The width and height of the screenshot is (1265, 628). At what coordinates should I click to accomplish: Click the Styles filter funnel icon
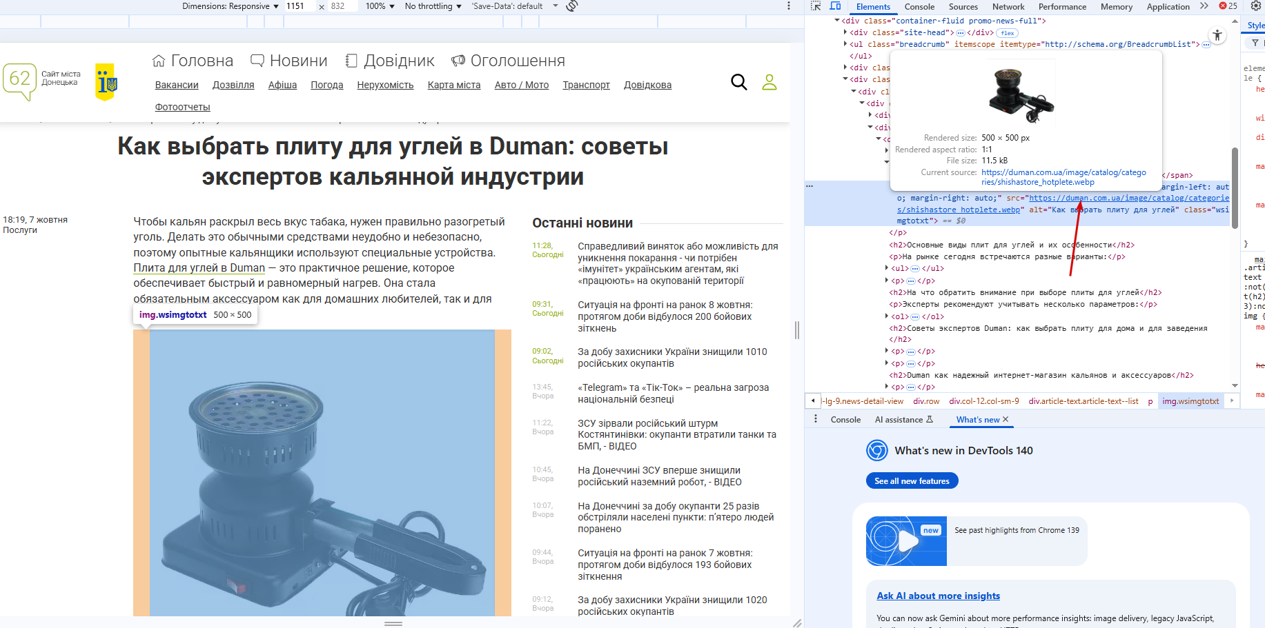[x=1255, y=43]
